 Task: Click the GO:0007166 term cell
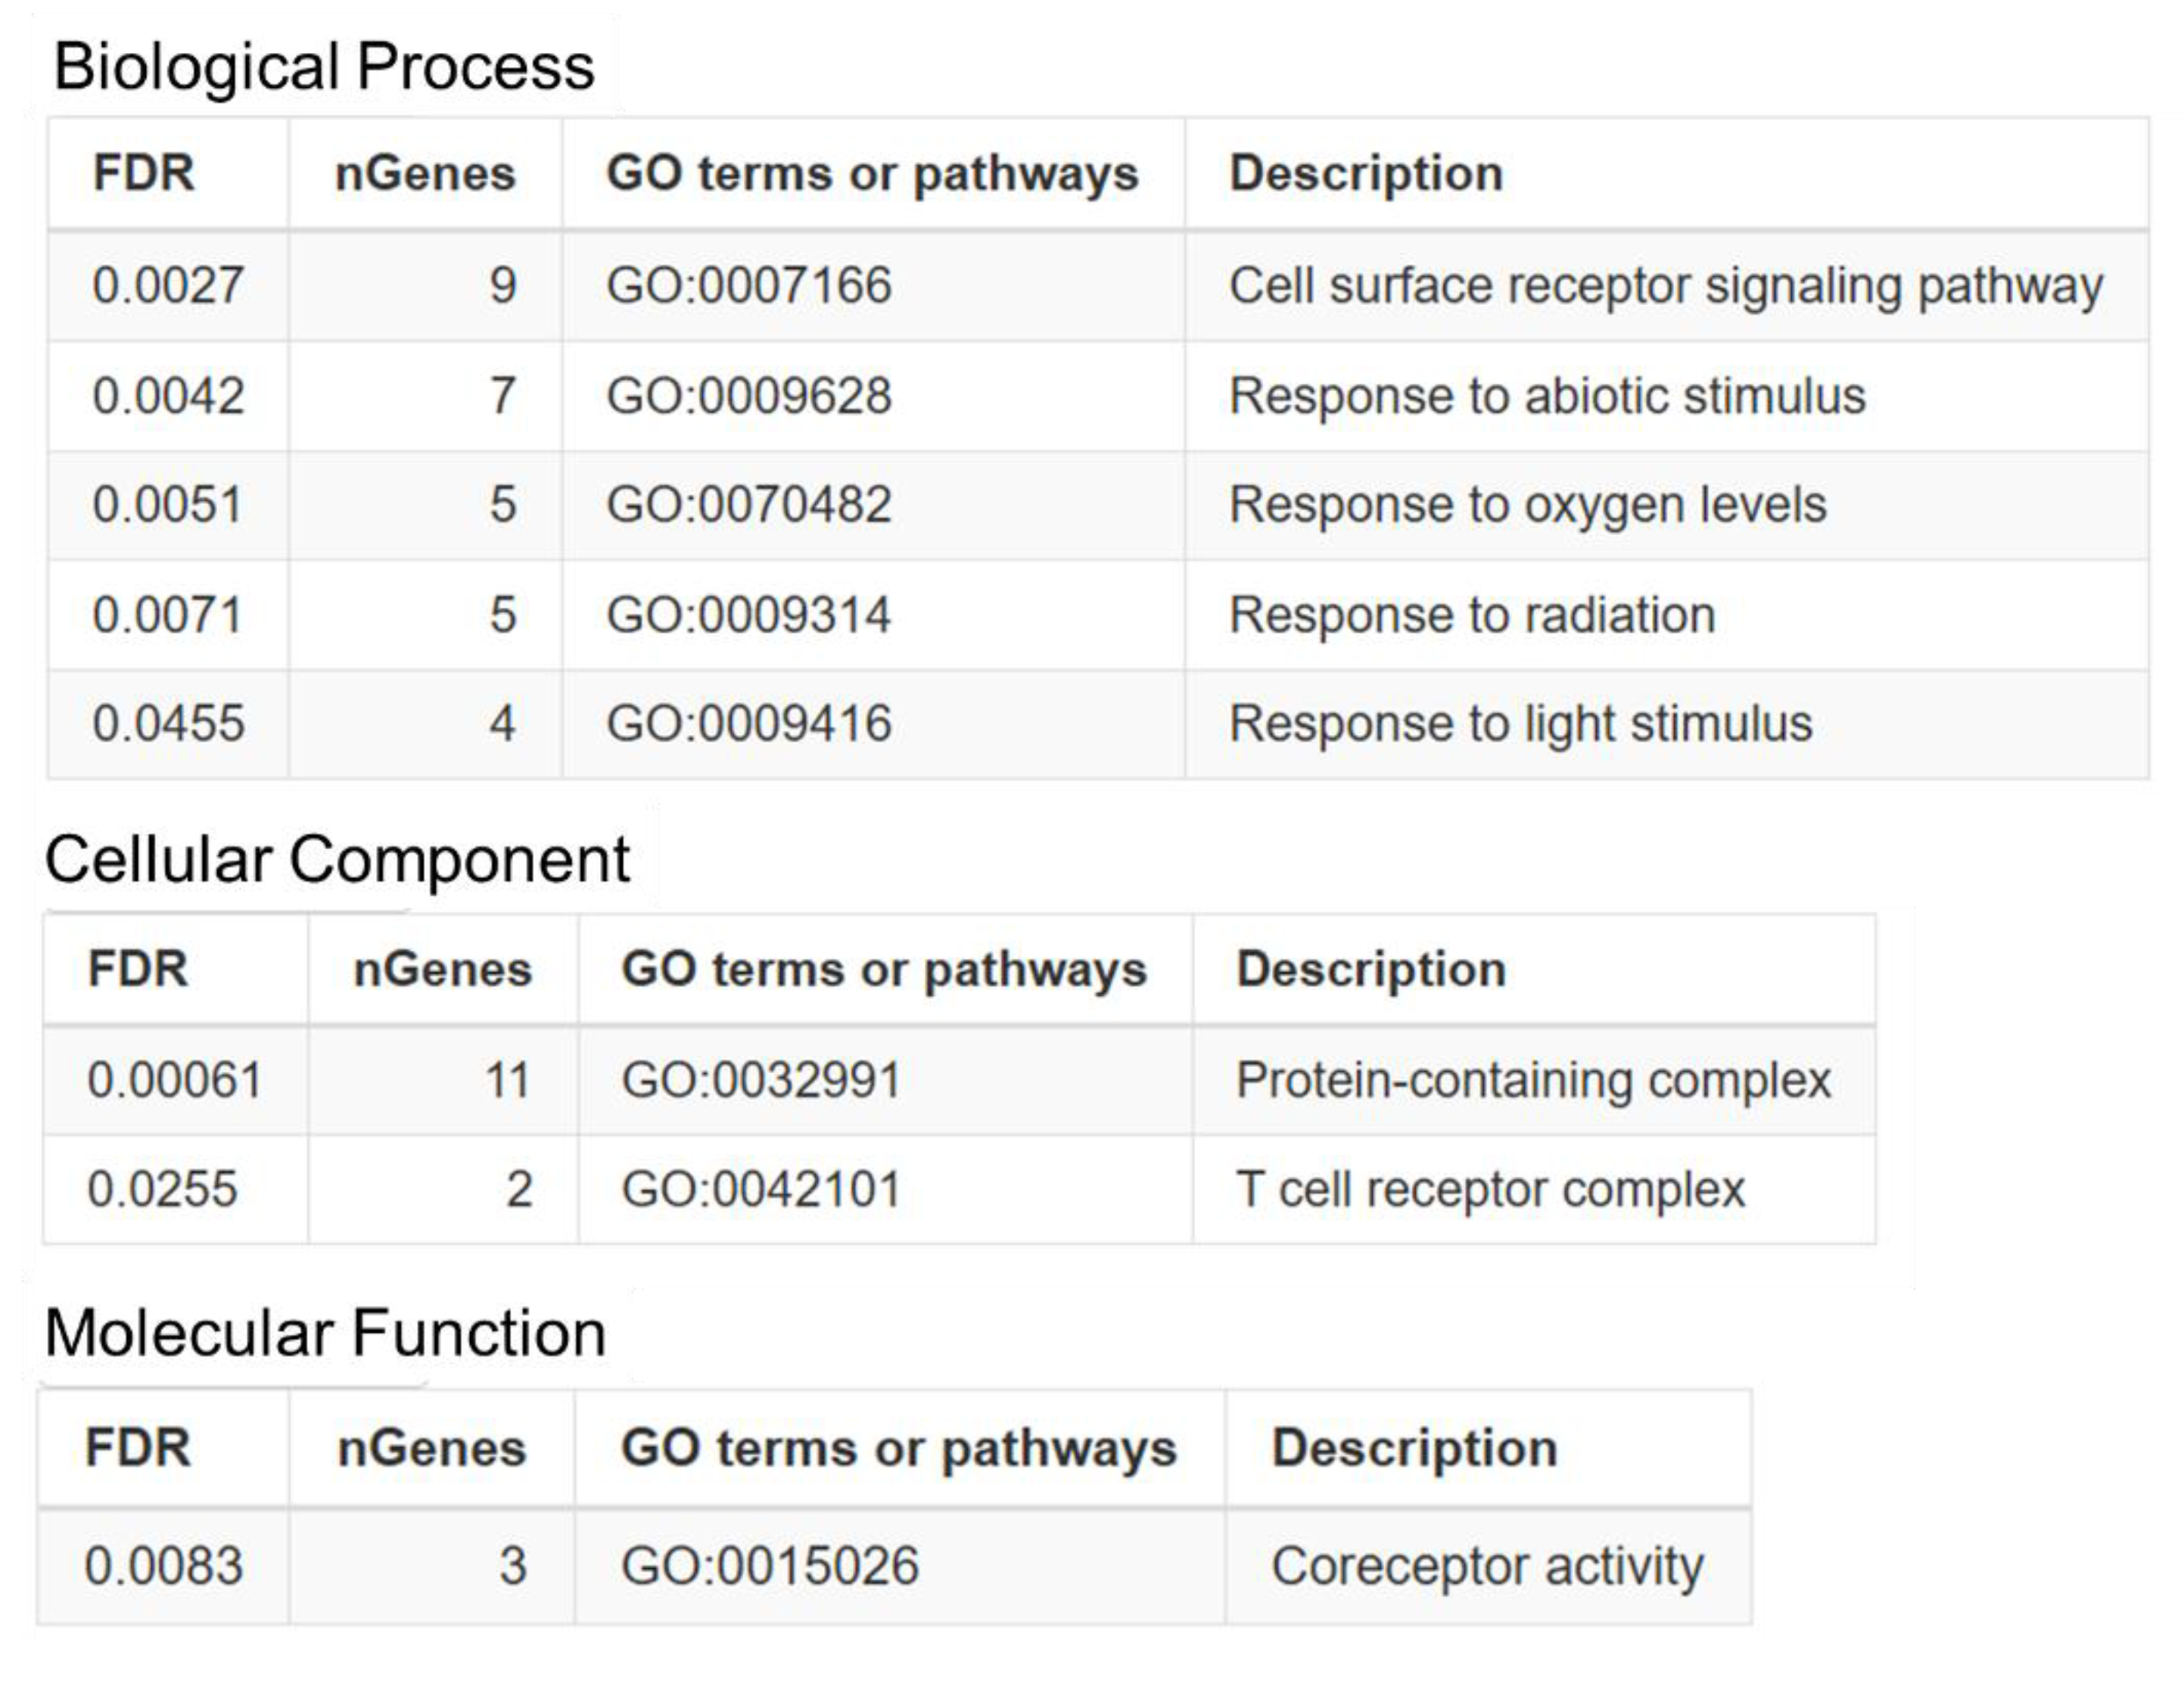[x=748, y=285]
